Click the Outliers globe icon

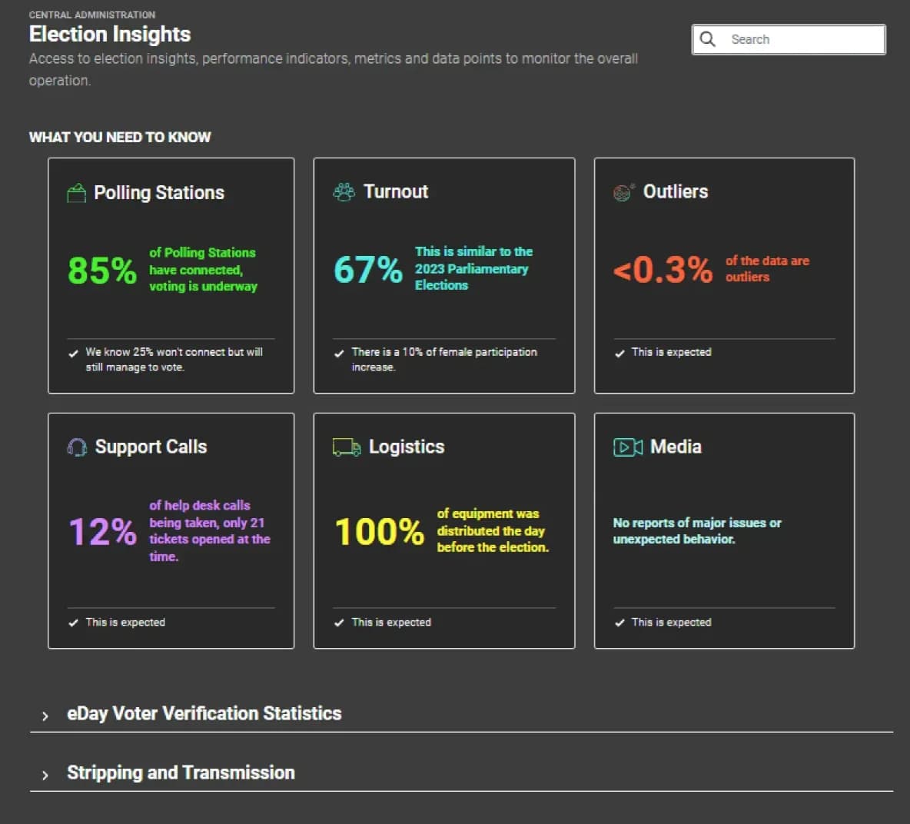coord(624,192)
